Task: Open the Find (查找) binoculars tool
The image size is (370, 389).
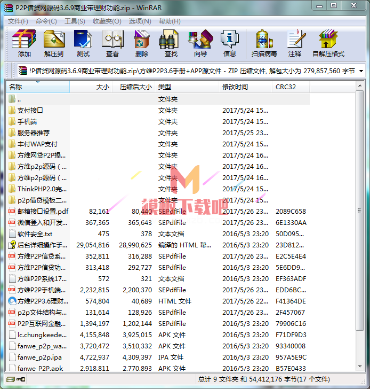Action: tap(168, 39)
